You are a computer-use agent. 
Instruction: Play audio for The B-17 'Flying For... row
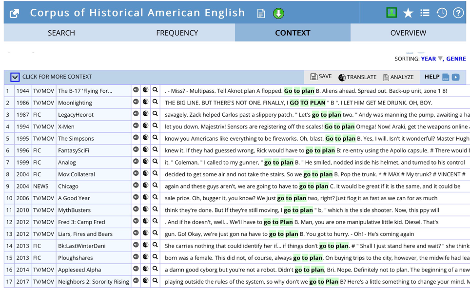tap(136, 90)
